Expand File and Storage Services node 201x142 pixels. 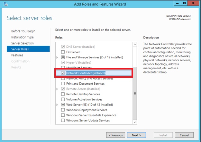57,57
